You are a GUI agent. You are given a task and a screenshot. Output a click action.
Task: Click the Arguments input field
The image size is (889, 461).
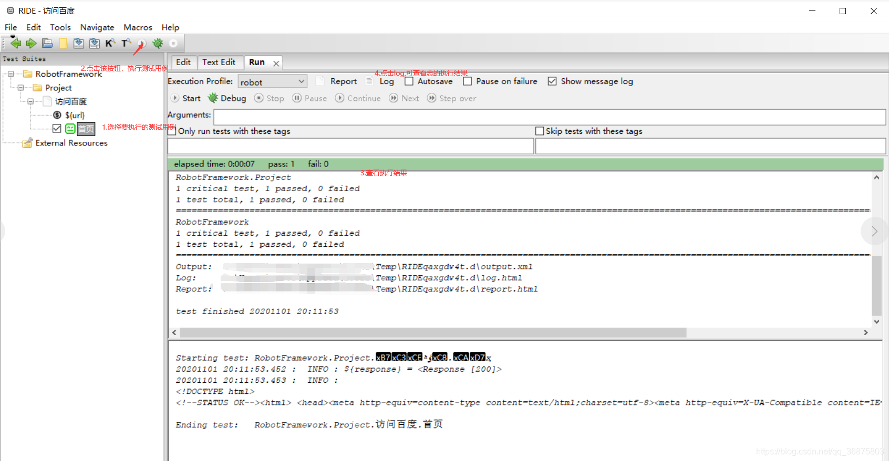(550, 117)
